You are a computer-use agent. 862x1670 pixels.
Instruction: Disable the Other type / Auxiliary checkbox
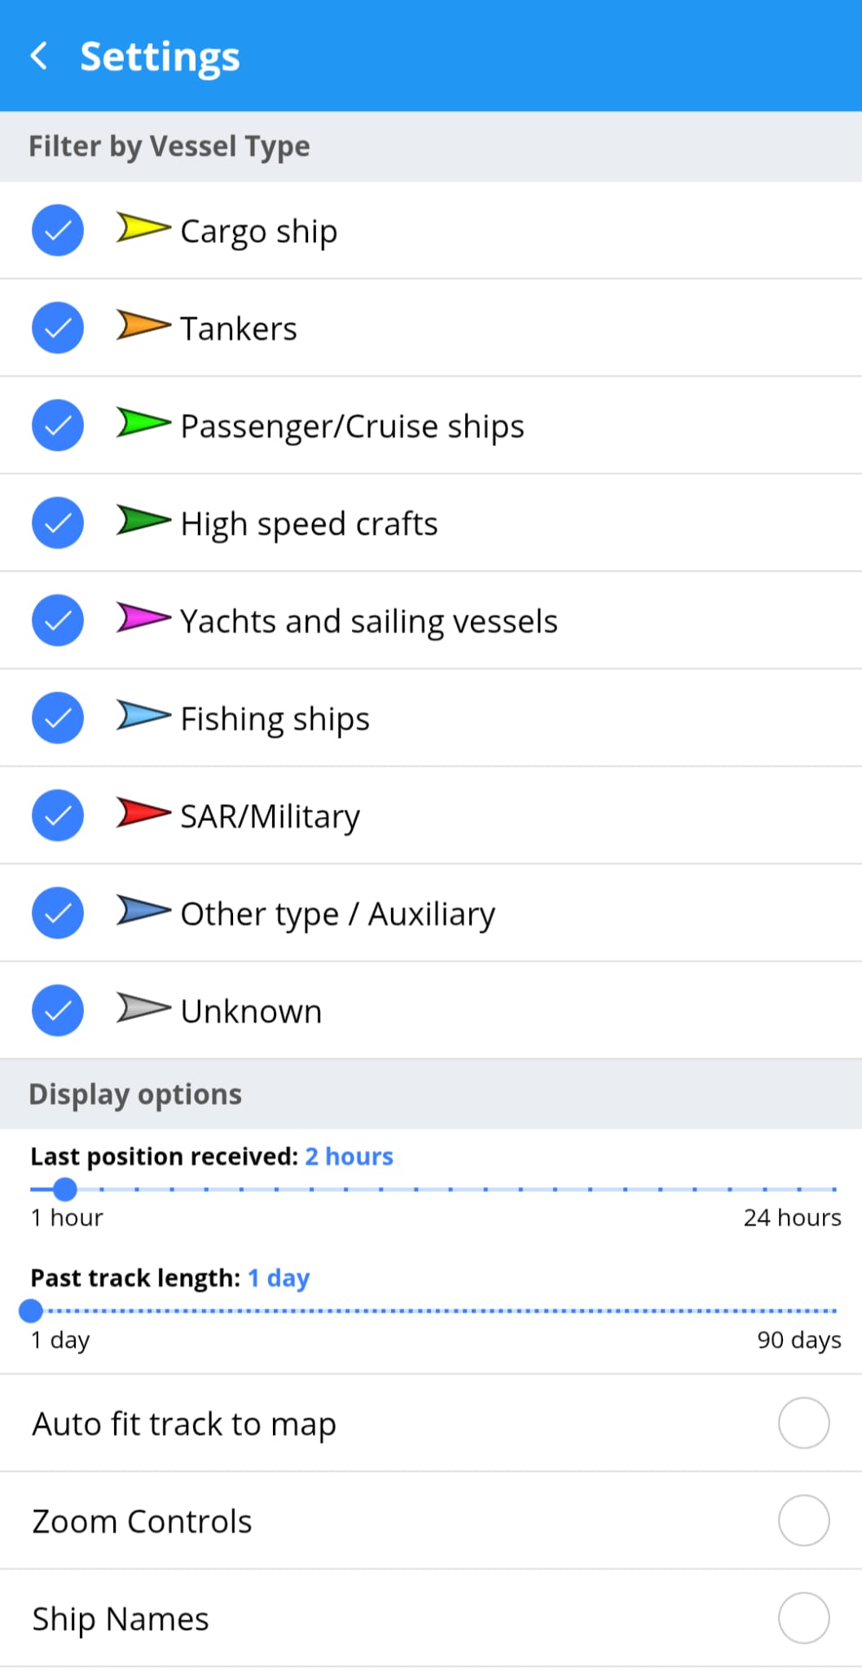click(58, 912)
